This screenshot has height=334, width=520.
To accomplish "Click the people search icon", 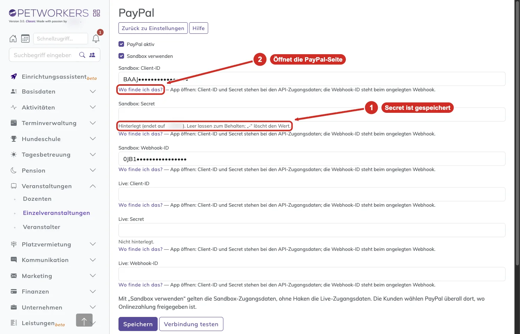I will [x=92, y=55].
